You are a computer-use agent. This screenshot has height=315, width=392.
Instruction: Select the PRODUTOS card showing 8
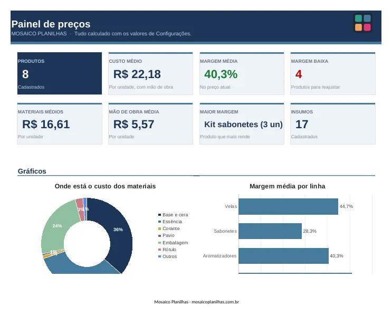[x=60, y=73]
